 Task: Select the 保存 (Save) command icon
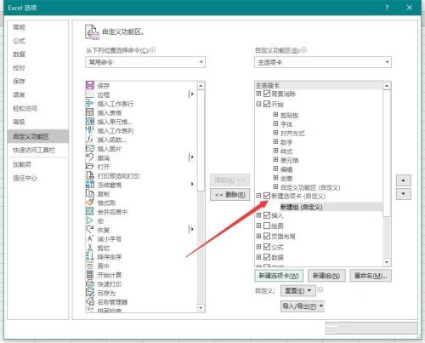[90, 85]
